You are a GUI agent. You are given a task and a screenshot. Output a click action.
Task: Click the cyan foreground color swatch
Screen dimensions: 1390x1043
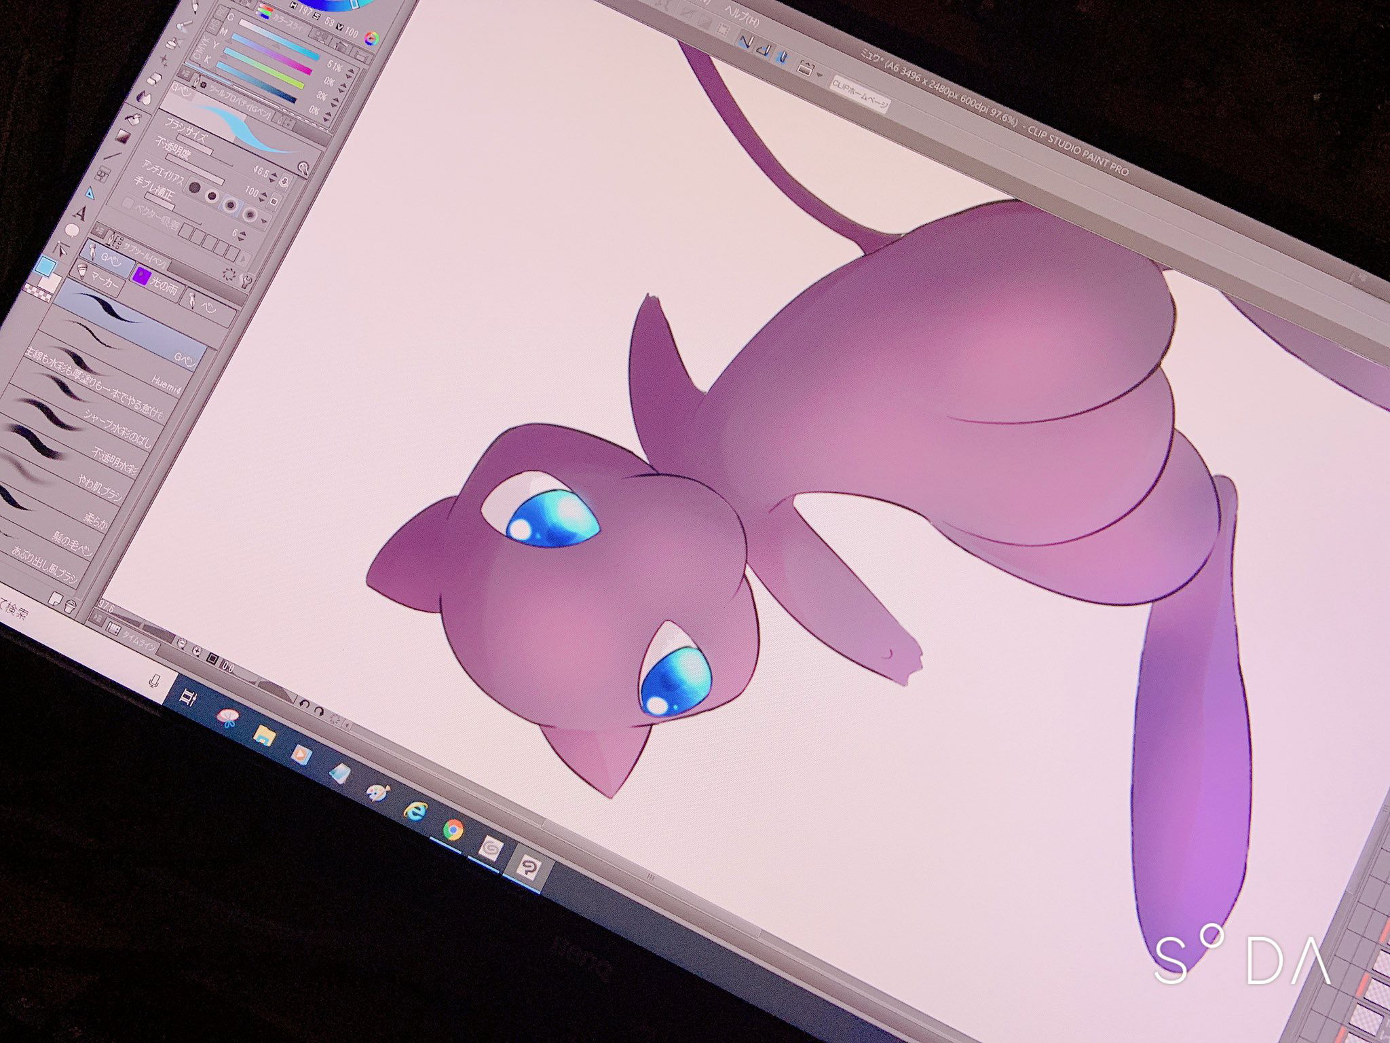click(47, 265)
